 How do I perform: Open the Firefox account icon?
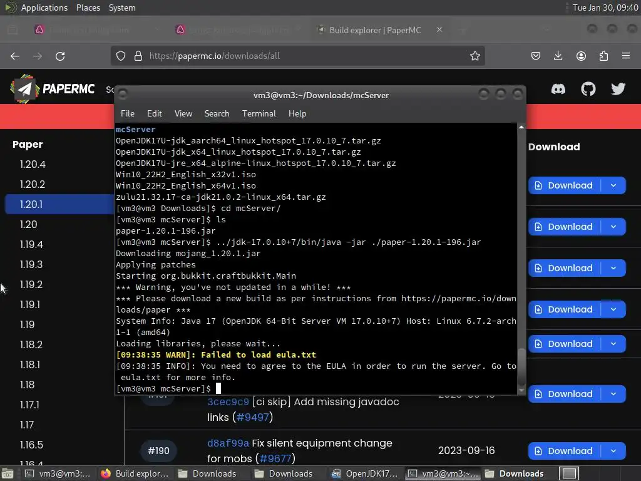click(581, 56)
